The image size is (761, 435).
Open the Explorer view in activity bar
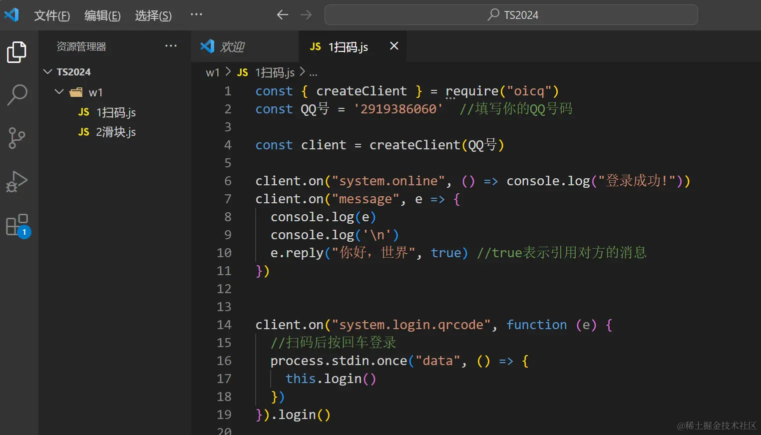tap(16, 52)
